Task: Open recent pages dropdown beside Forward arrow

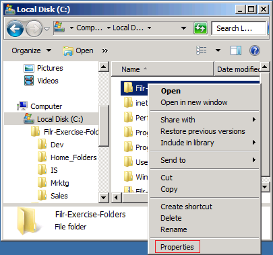Action: coord(47,29)
